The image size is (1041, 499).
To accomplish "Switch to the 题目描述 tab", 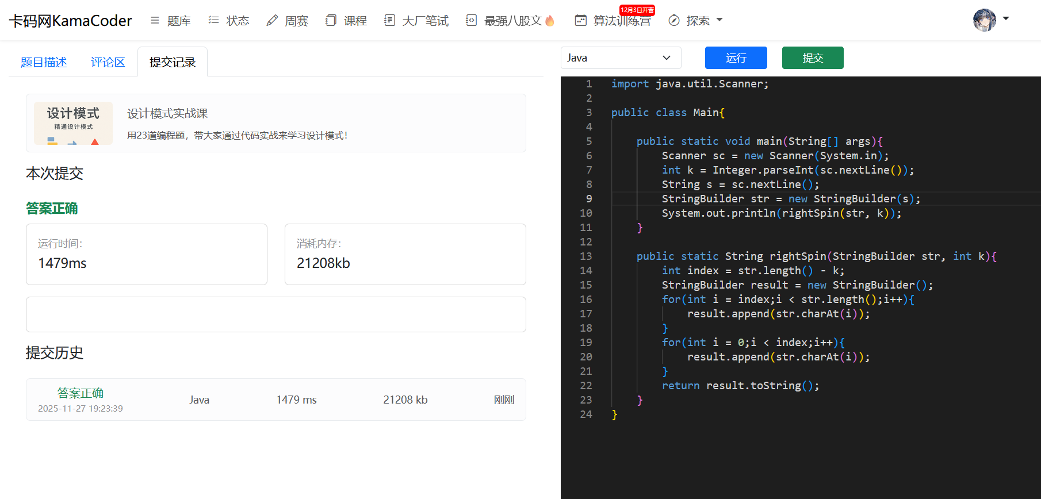I will pyautogui.click(x=44, y=62).
